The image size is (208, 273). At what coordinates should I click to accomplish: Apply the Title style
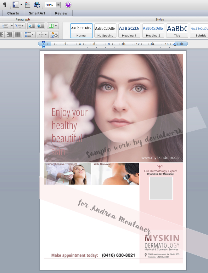point(177,31)
